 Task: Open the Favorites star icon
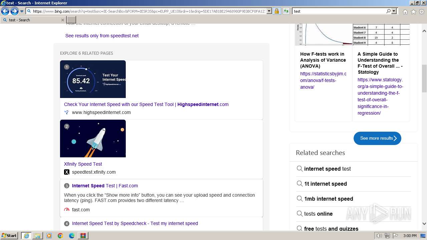[x=413, y=12]
